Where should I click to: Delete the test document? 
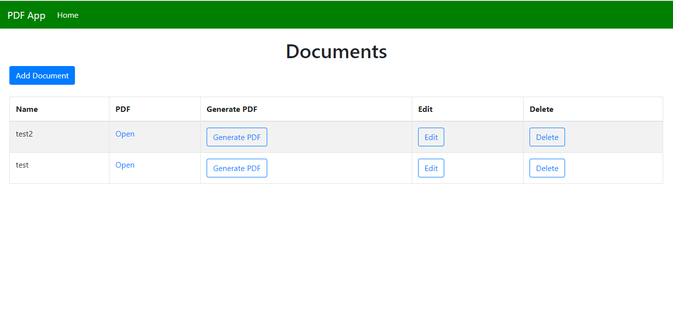pyautogui.click(x=547, y=168)
